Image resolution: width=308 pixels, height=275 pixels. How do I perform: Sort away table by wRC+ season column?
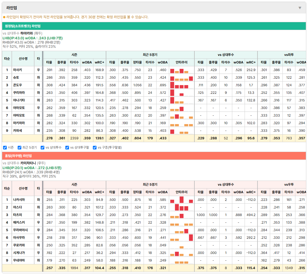point(99,62)
